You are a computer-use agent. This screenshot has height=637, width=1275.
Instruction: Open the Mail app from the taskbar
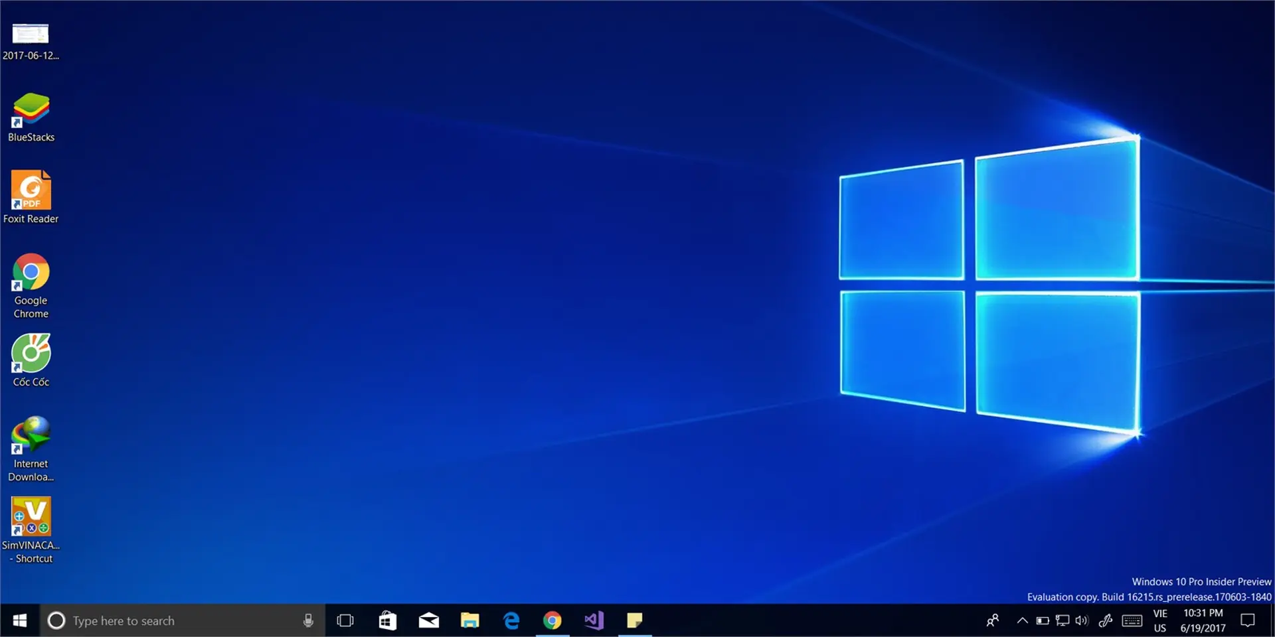click(x=428, y=620)
